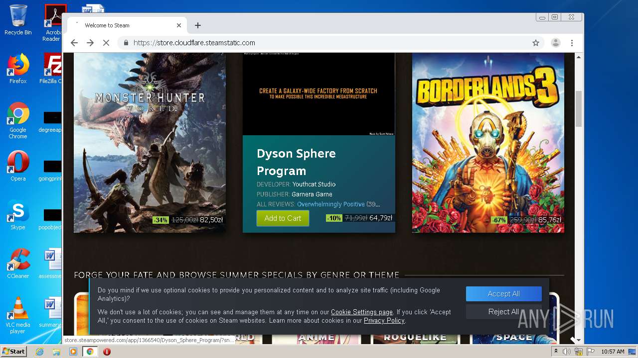Go back with the browser back arrow

pyautogui.click(x=74, y=43)
